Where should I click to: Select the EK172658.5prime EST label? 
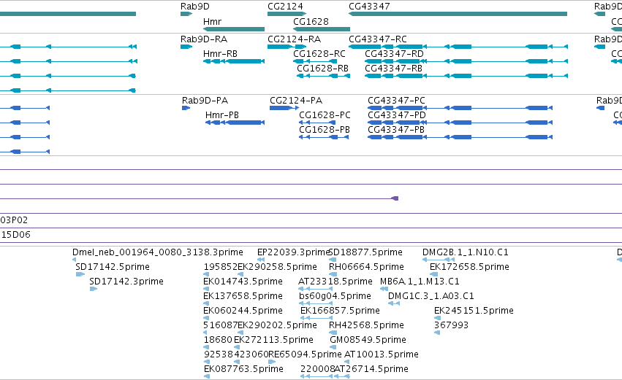pyautogui.click(x=470, y=267)
